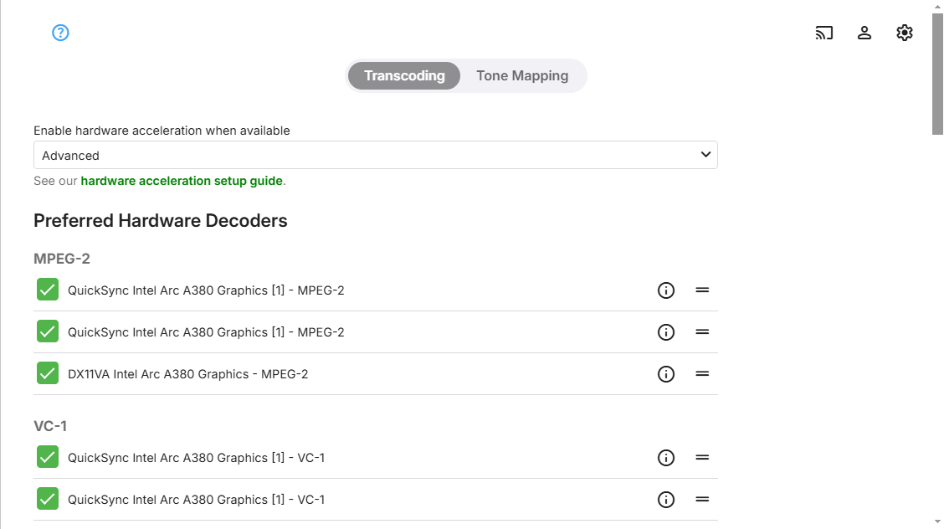This screenshot has height=529, width=944.
Task: Show info for first QuickSync MPEG-2 decoder
Action: pyautogui.click(x=666, y=290)
